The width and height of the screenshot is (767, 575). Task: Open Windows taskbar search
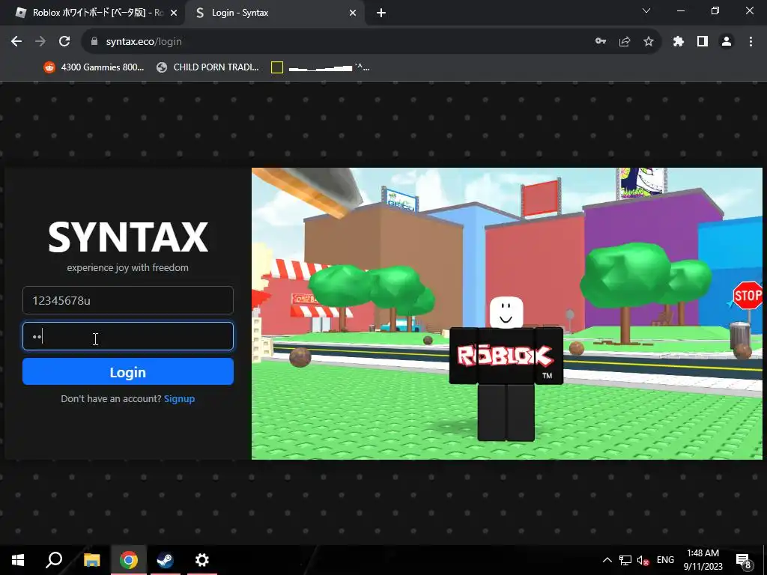pyautogui.click(x=54, y=560)
